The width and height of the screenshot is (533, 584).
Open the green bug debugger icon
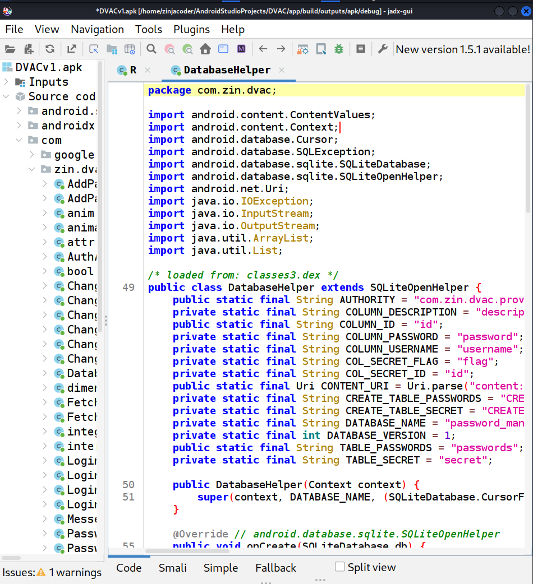pos(339,49)
